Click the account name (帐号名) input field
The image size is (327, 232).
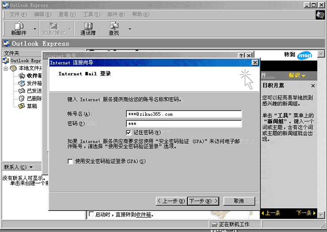pos(184,114)
